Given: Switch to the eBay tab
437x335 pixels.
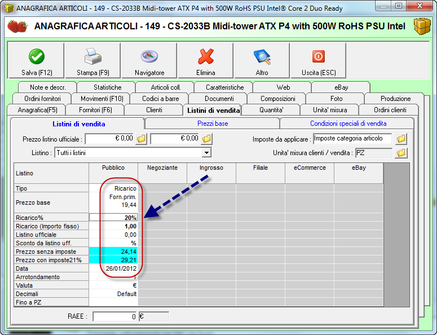Looking at the screenshot, I should (341, 87).
